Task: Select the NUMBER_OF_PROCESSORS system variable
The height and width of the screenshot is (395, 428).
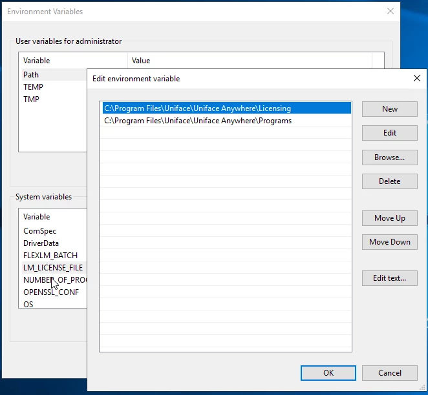Action: coord(54,280)
